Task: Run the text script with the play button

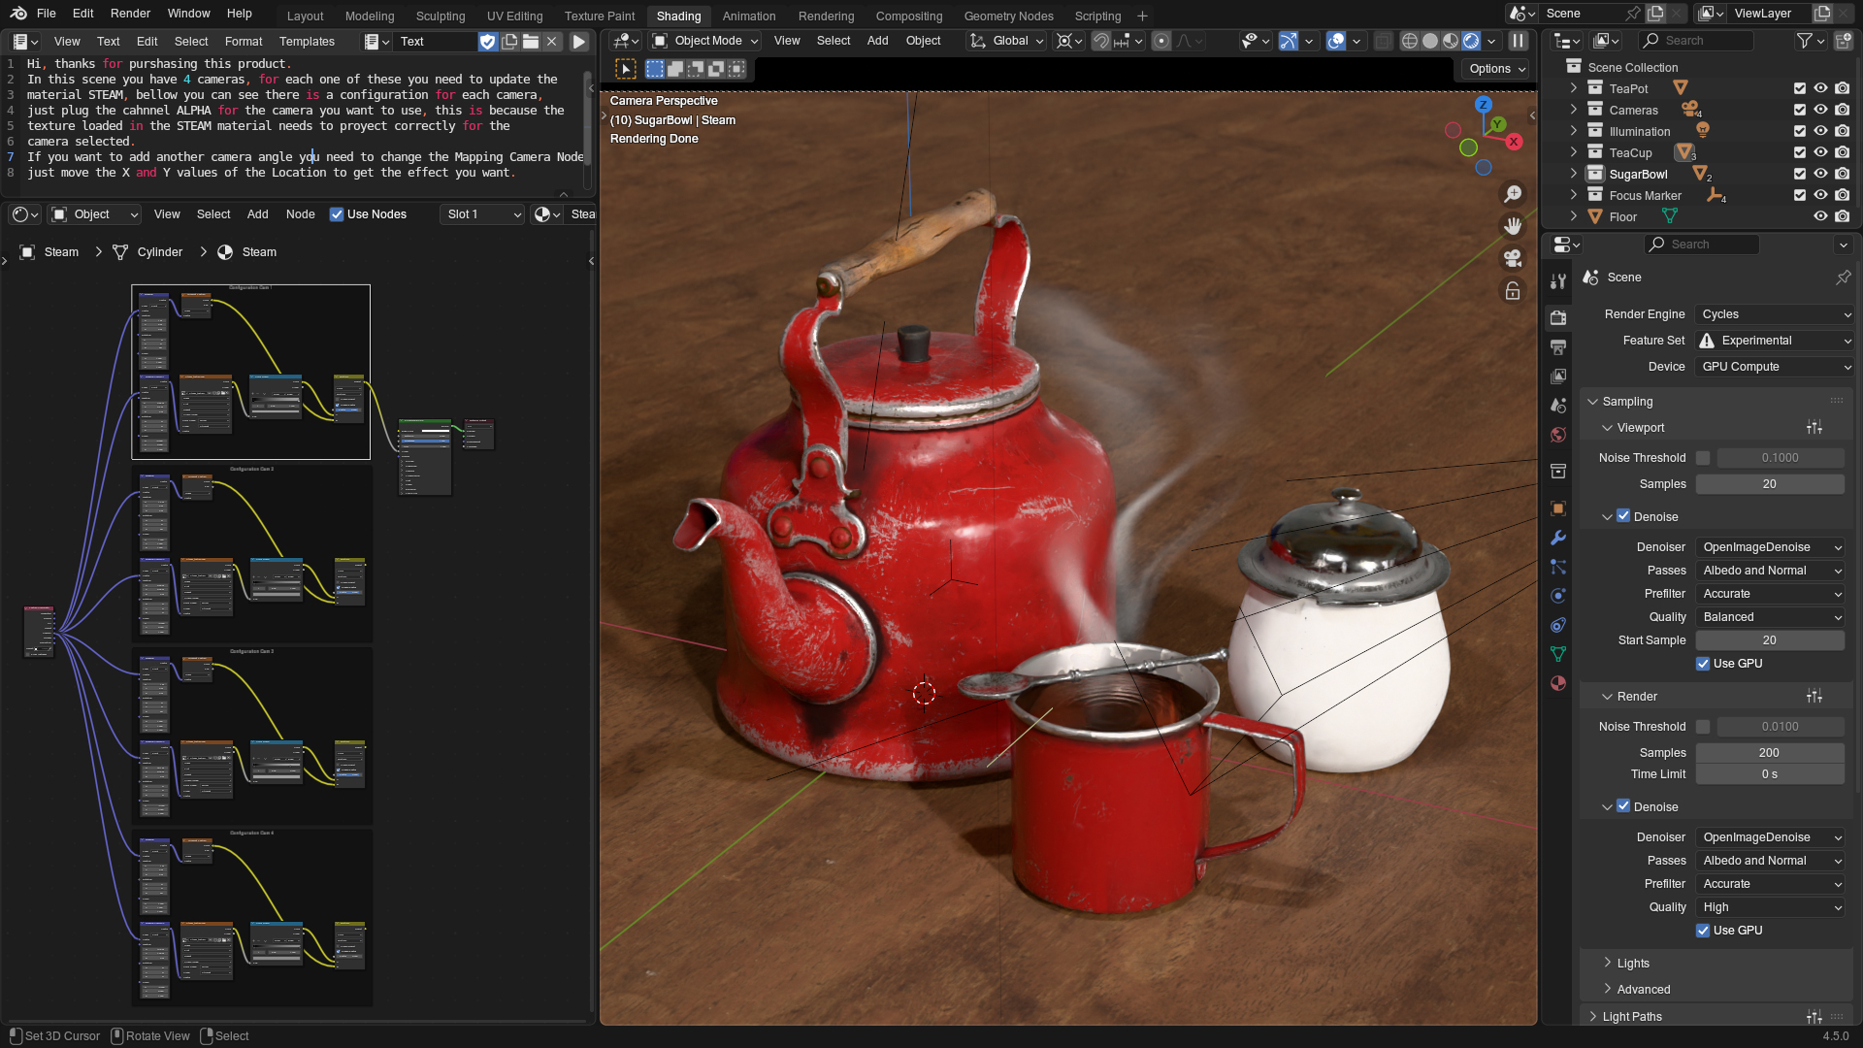Action: [x=579, y=42]
